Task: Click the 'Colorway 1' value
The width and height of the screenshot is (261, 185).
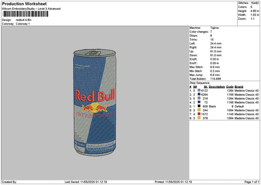Action: 23,24
